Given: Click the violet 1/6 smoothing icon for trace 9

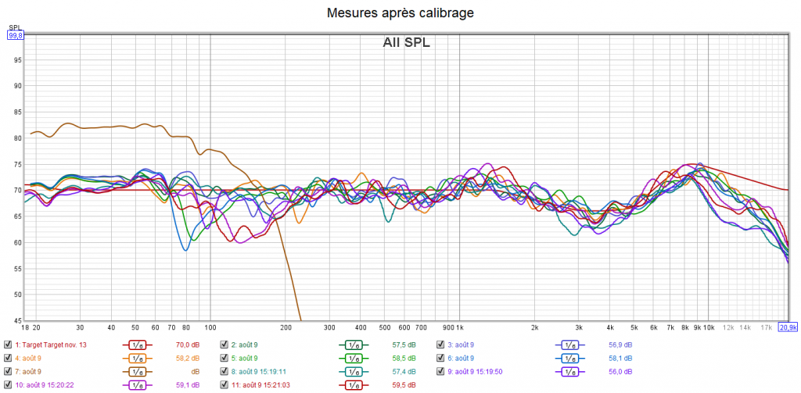Looking at the screenshot, I should coord(570,371).
